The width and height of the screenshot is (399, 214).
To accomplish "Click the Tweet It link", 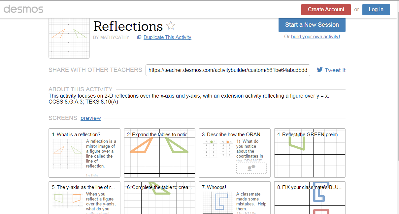I will (x=335, y=70).
